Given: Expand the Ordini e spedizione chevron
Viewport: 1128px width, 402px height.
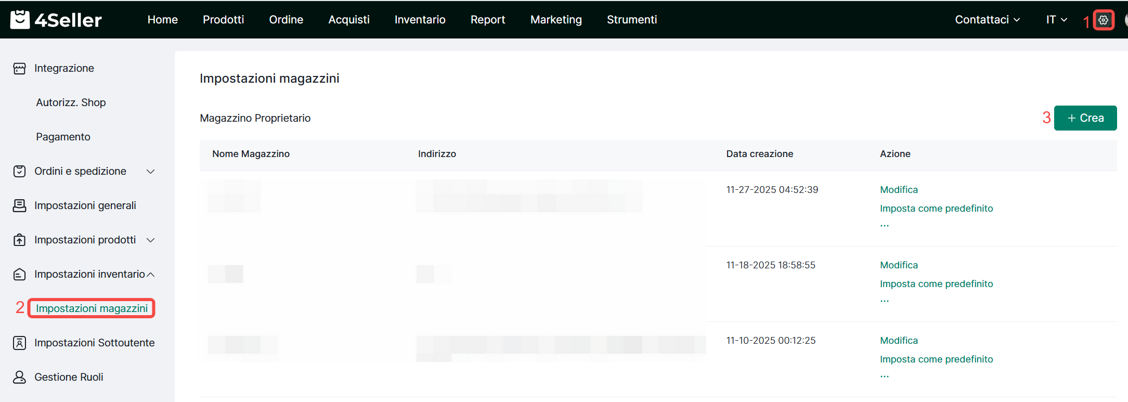Looking at the screenshot, I should [151, 172].
